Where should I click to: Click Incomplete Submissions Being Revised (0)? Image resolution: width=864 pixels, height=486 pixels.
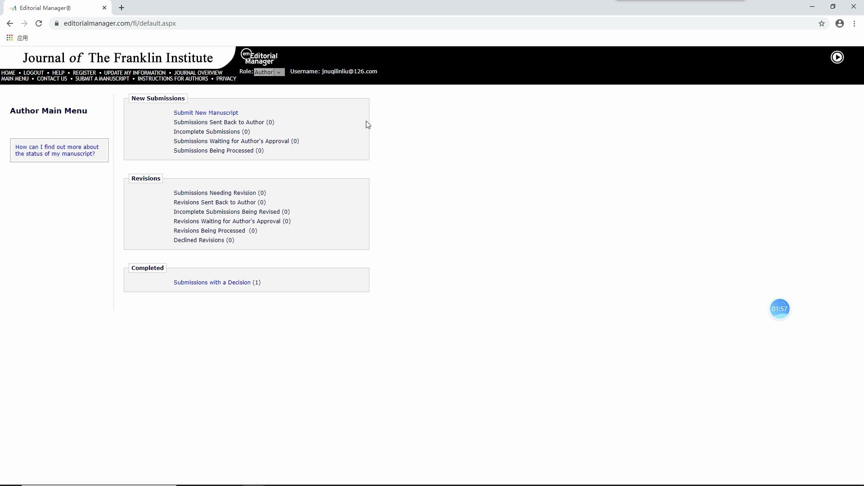click(232, 212)
